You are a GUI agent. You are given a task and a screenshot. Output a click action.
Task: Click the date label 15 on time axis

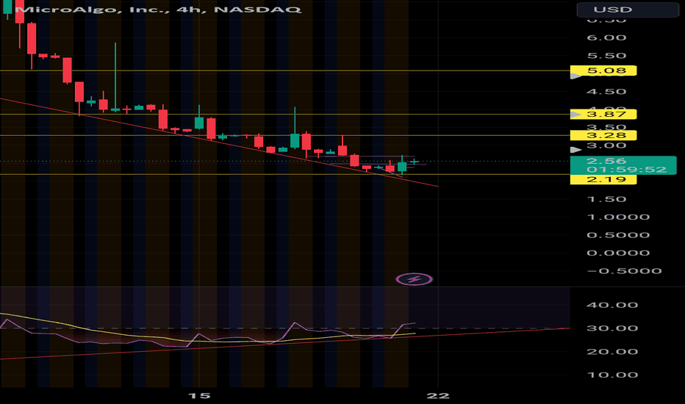[198, 396]
